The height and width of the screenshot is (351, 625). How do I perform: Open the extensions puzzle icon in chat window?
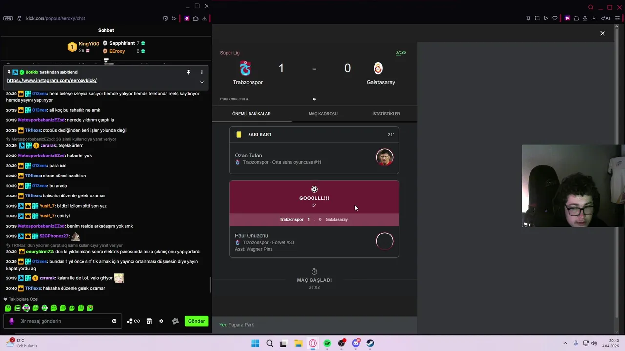pyautogui.click(x=196, y=19)
